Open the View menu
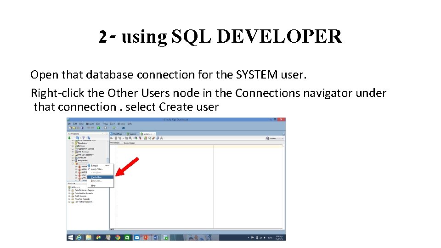The image size is (441, 248). coord(81,124)
